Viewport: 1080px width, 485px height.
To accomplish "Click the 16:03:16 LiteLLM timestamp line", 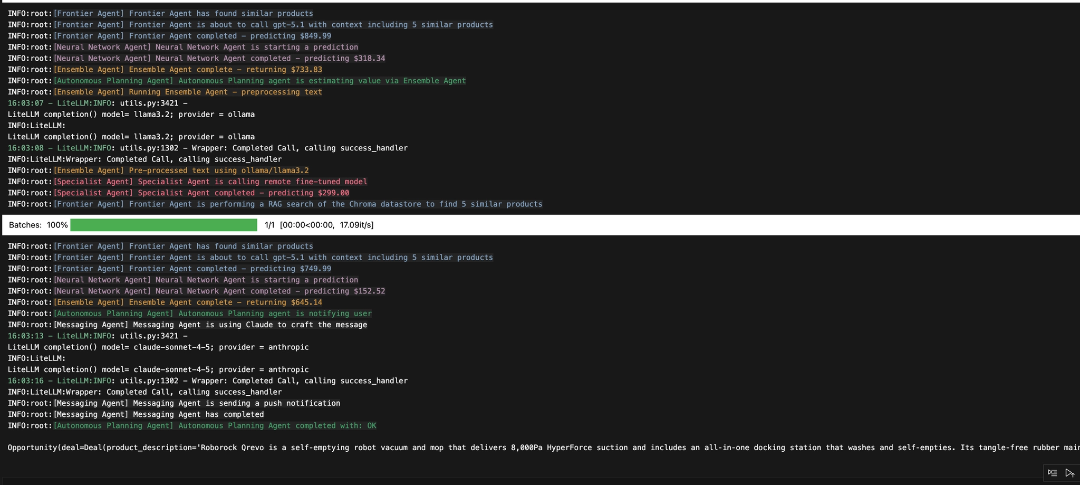I will coord(208,381).
